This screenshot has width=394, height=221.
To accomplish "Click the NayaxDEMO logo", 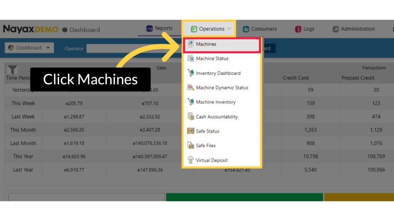I will click(31, 29).
